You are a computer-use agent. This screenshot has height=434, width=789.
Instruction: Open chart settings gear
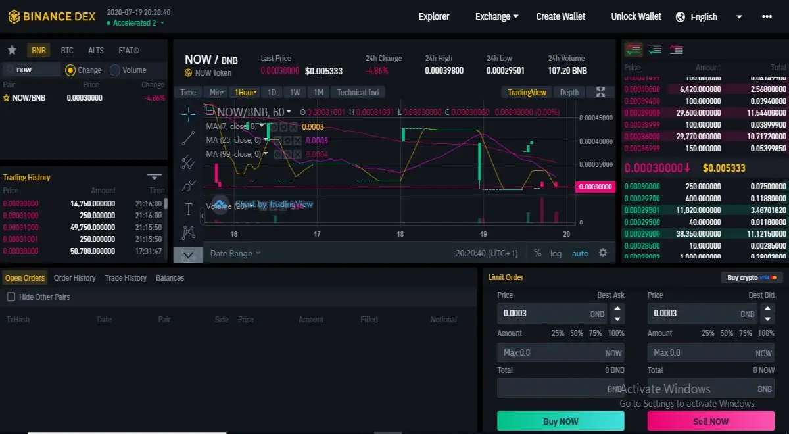(603, 253)
